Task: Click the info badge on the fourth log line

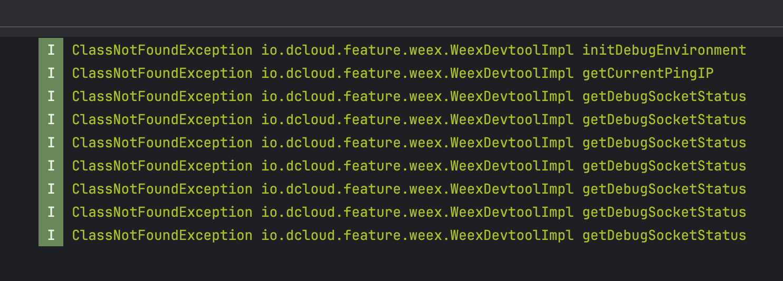Action: tap(51, 120)
